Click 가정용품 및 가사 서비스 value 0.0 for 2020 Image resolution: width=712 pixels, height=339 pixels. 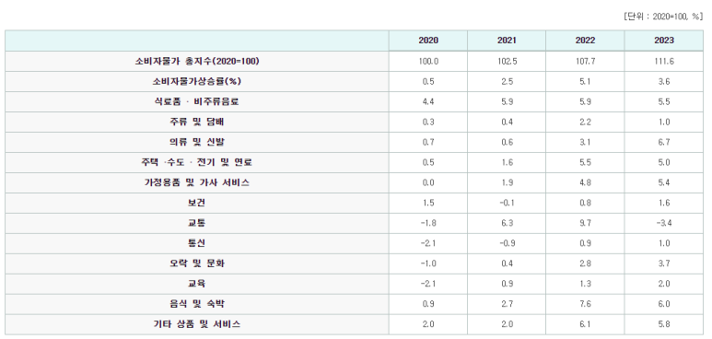(x=428, y=182)
